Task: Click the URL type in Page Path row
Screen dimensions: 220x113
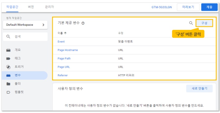Action: click(121, 58)
